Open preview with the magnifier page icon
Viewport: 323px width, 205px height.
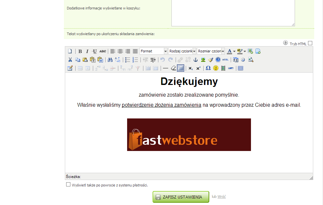click(251, 60)
